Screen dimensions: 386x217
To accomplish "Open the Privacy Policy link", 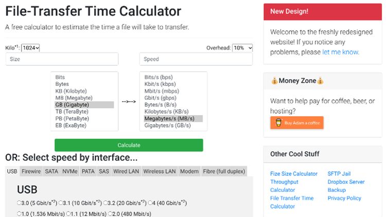I will coord(344,198).
